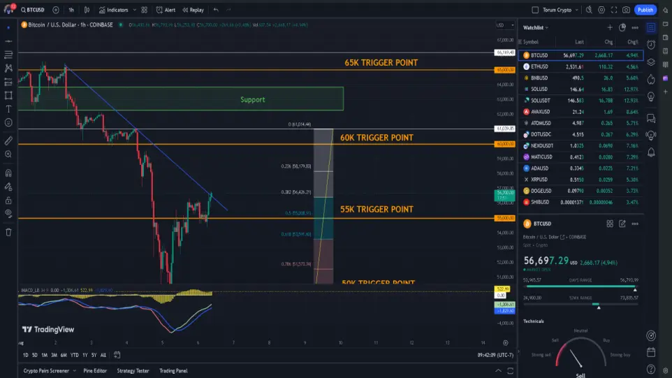672x378 pixels.
Task: Select DOGEUSD in the watchlist
Action: [x=580, y=191]
